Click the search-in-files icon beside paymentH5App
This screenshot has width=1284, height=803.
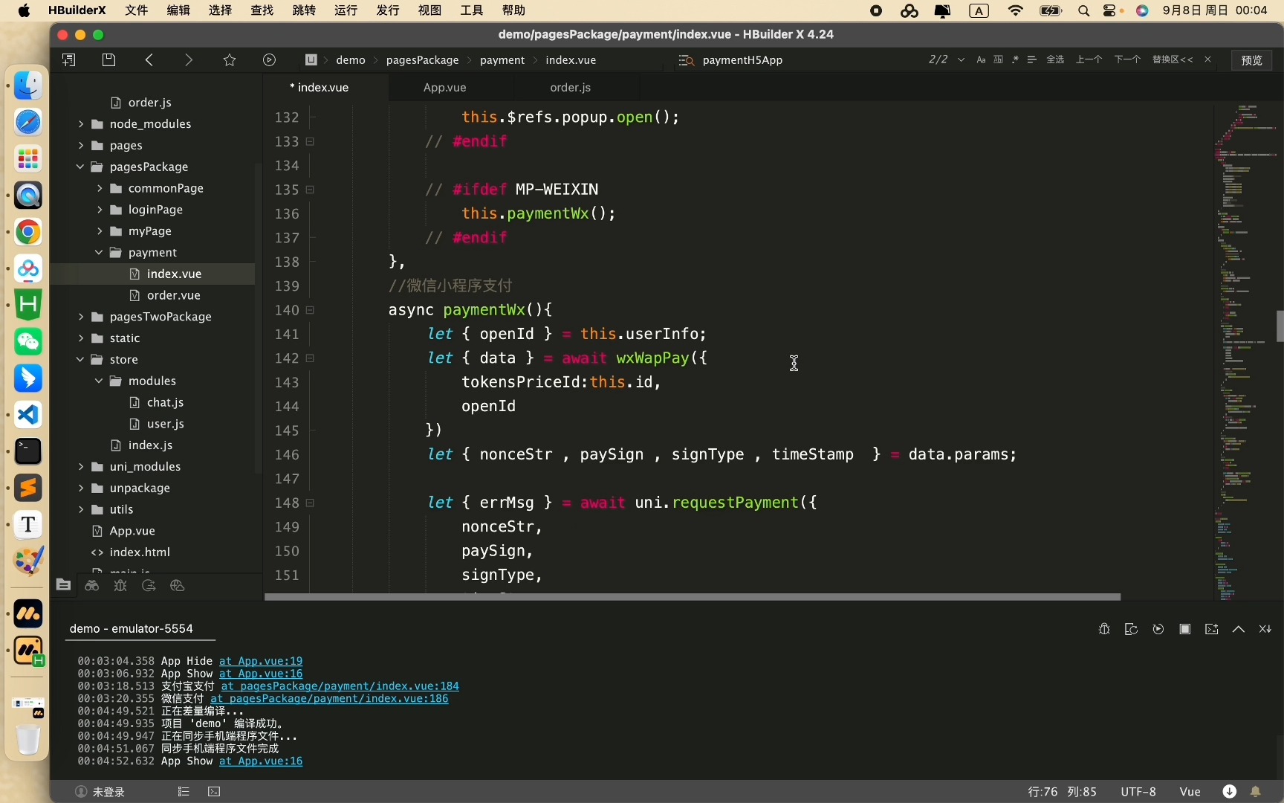pos(686,60)
